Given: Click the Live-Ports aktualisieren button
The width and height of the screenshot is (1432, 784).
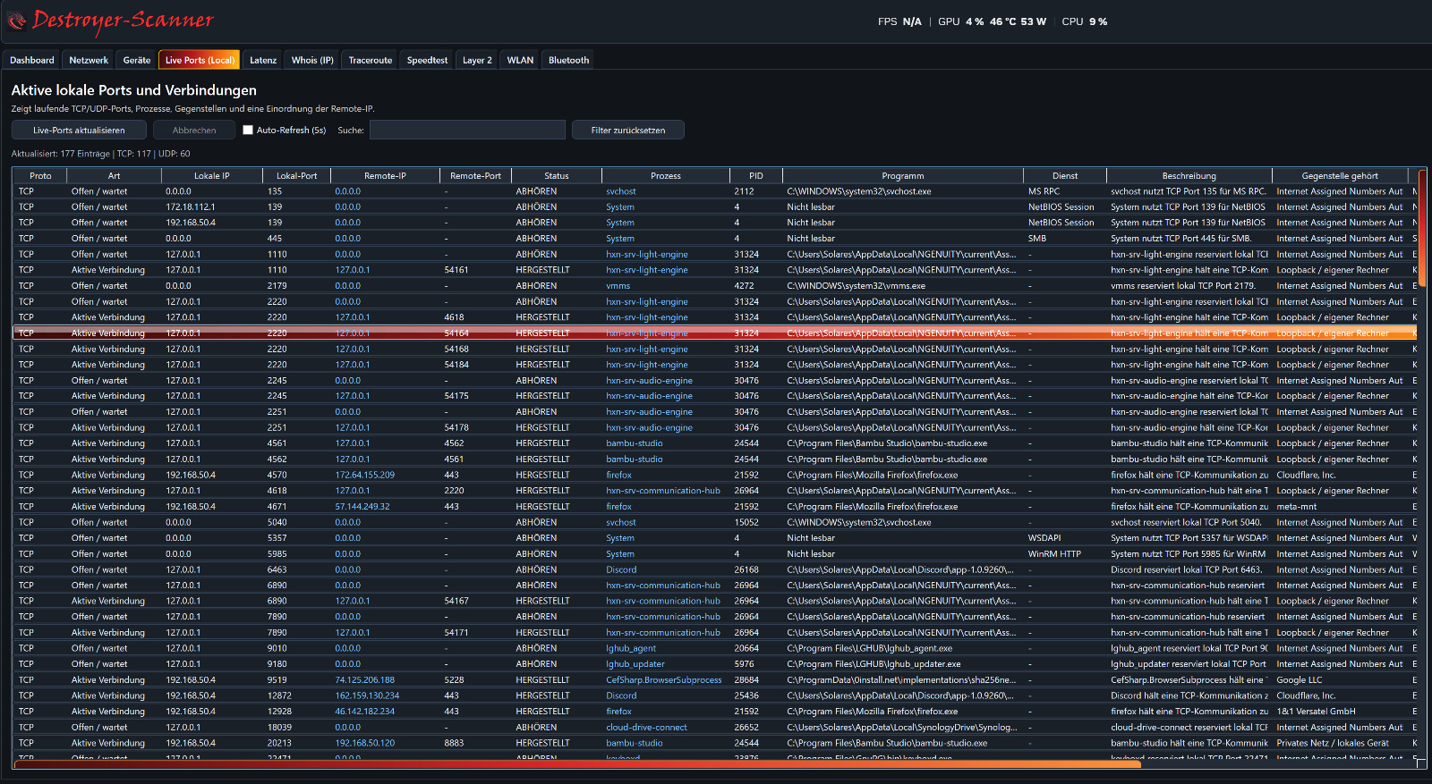Looking at the screenshot, I should coord(79,131).
